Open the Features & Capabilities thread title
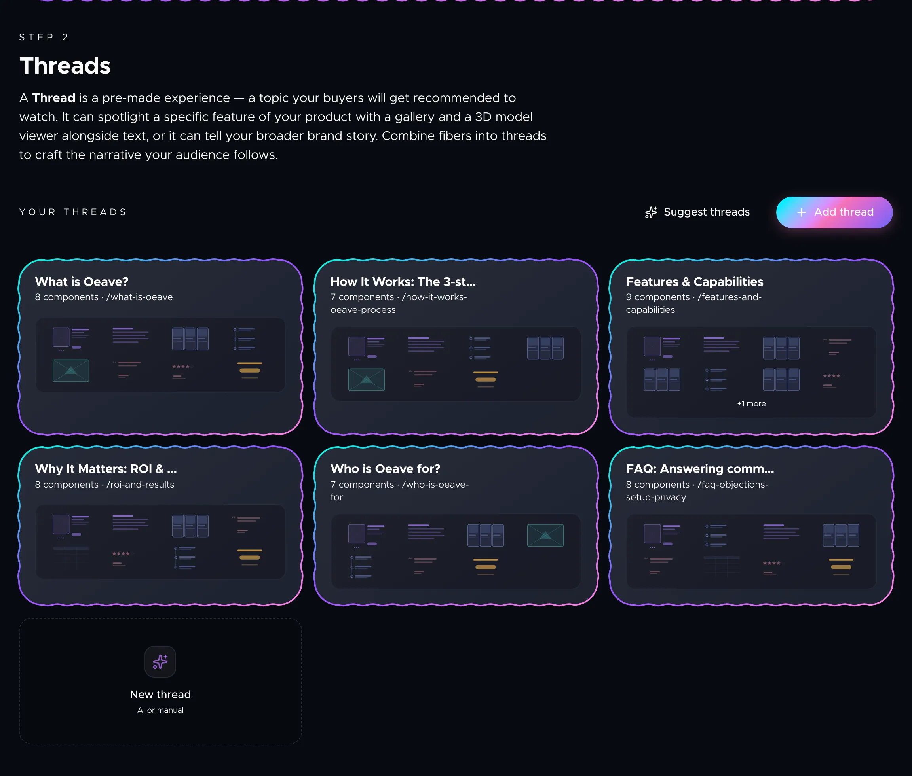912x776 pixels. coord(694,282)
